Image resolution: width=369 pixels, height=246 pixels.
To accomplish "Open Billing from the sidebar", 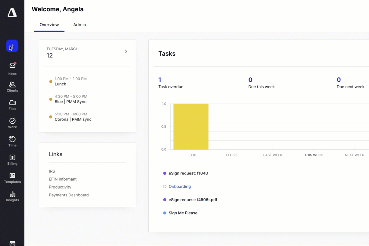I will tap(12, 160).
